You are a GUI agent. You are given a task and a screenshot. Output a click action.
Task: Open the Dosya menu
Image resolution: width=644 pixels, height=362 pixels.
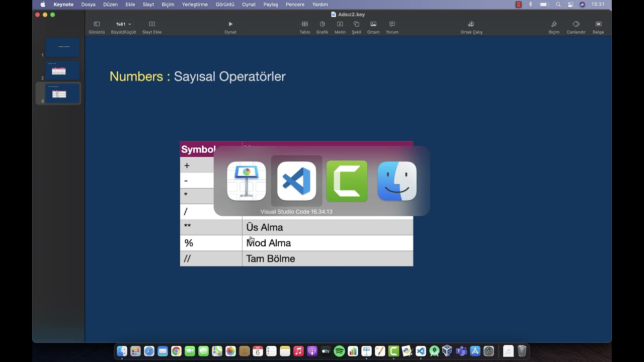click(x=89, y=5)
